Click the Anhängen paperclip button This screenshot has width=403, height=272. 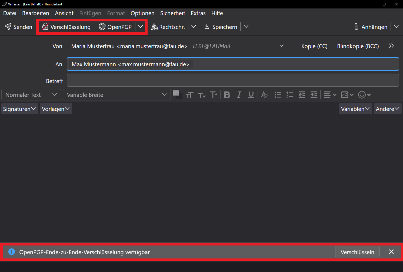tap(371, 27)
